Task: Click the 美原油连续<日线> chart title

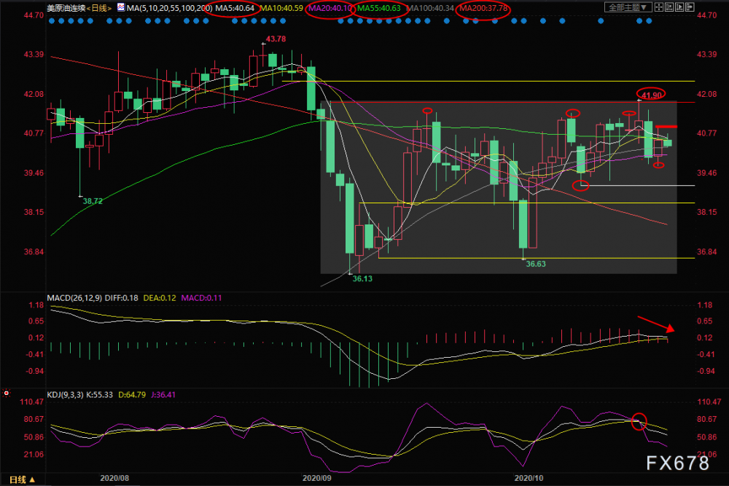Action: click(79, 8)
